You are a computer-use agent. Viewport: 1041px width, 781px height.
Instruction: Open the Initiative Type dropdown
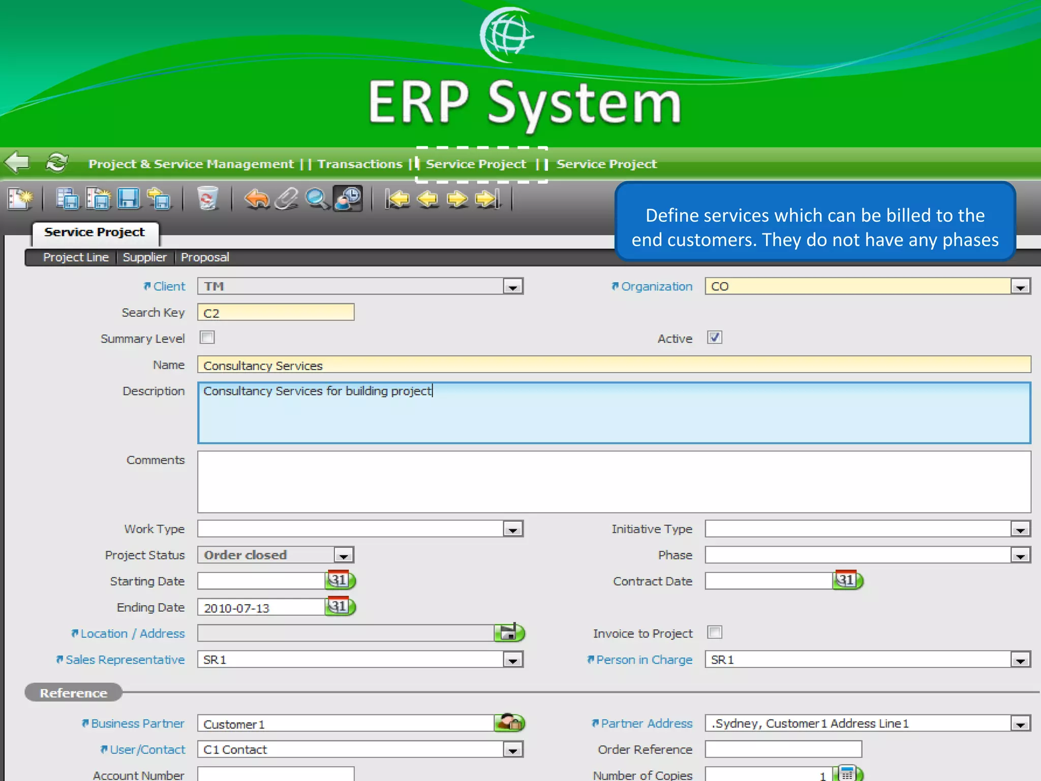point(1020,529)
